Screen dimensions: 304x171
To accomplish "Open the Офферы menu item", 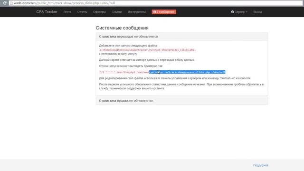I will [99, 12].
